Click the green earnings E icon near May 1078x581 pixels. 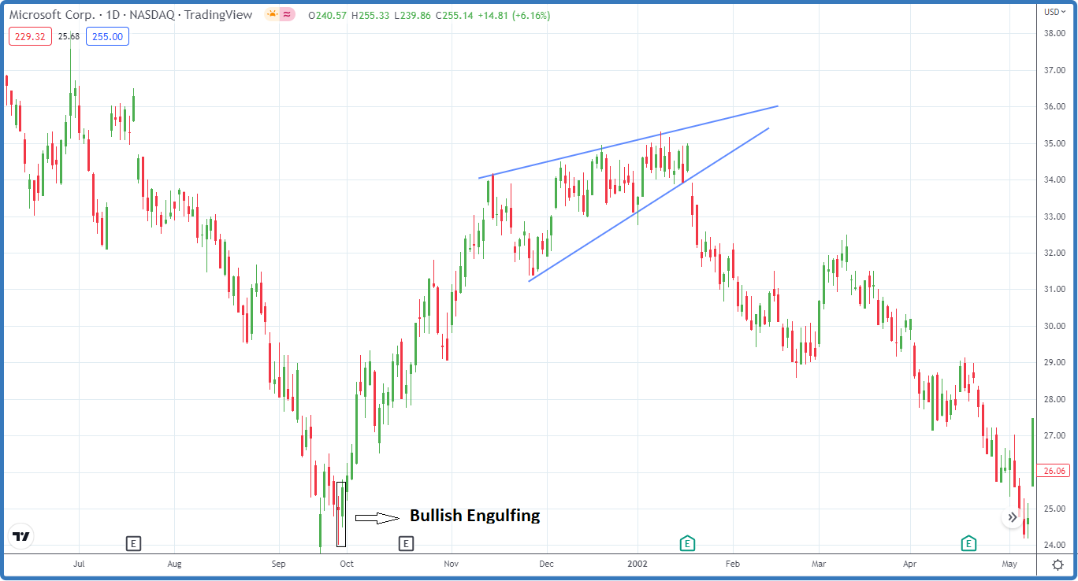(968, 543)
